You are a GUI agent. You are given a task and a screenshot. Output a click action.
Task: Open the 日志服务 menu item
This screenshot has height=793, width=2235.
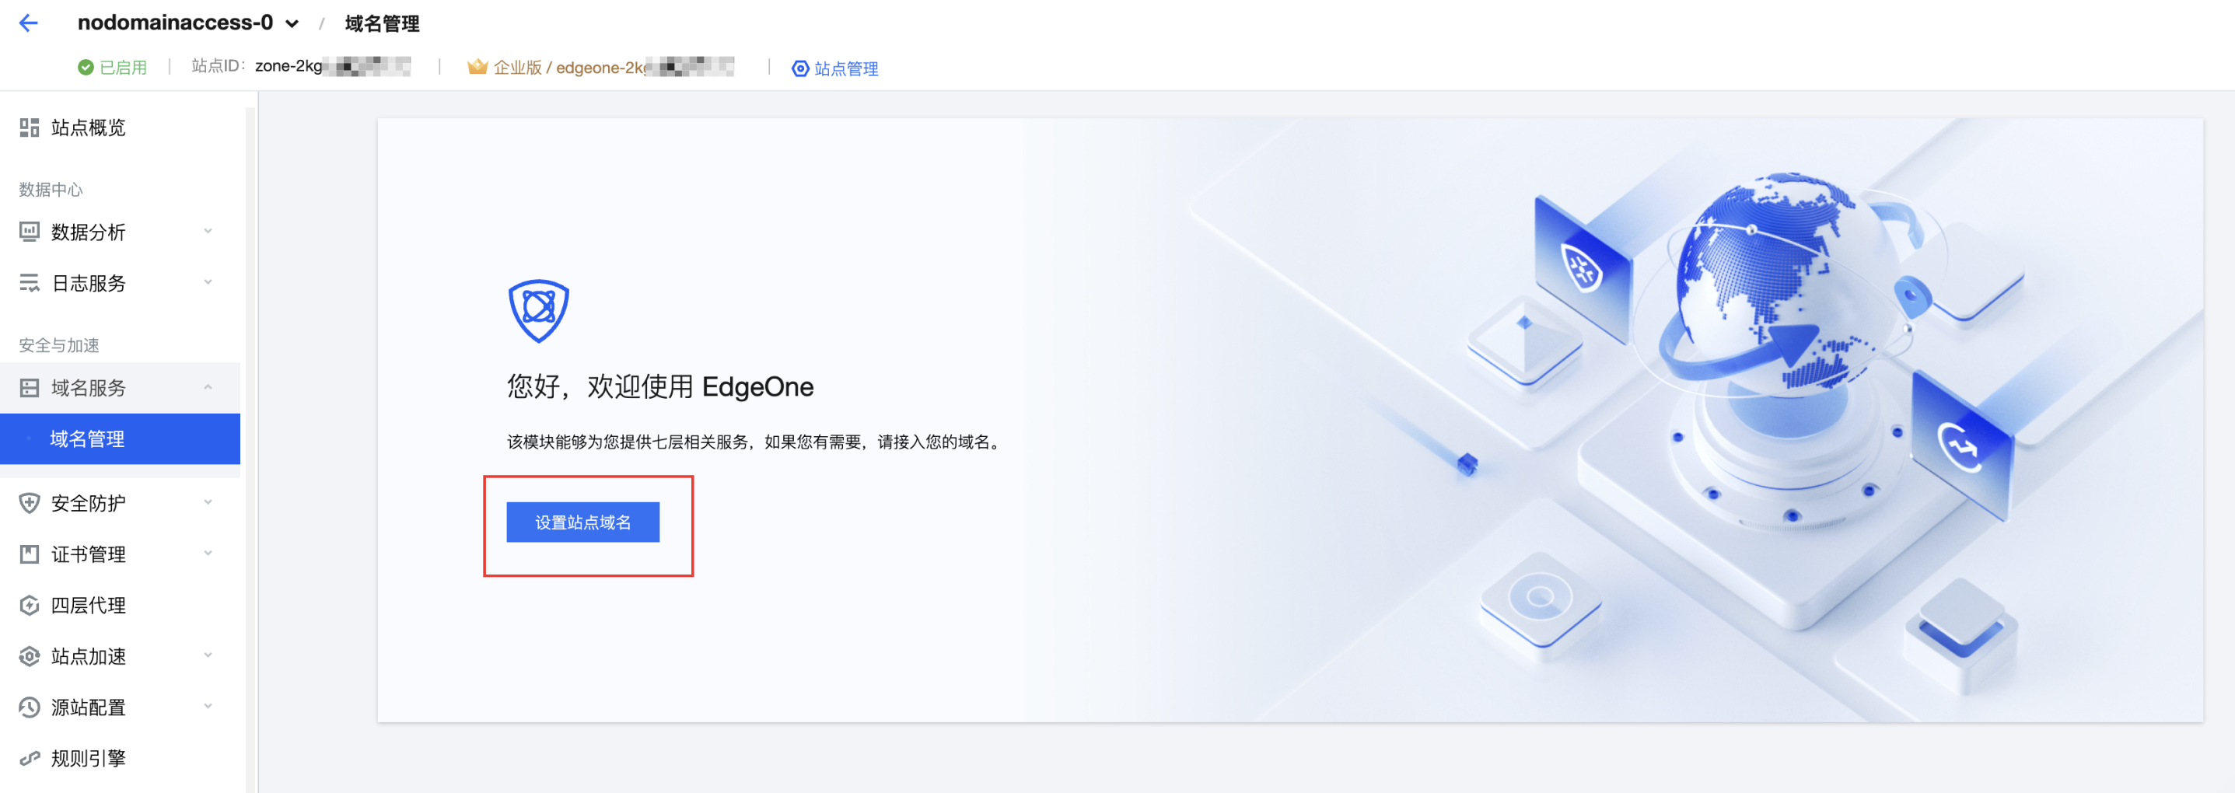click(89, 283)
